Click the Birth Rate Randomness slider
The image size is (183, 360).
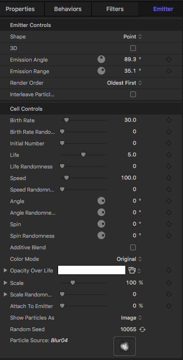pos(84,131)
